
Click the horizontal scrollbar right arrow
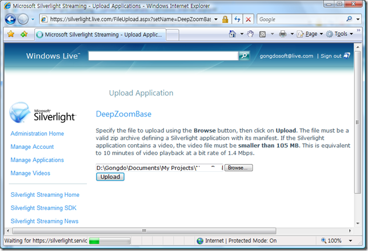[350, 231]
